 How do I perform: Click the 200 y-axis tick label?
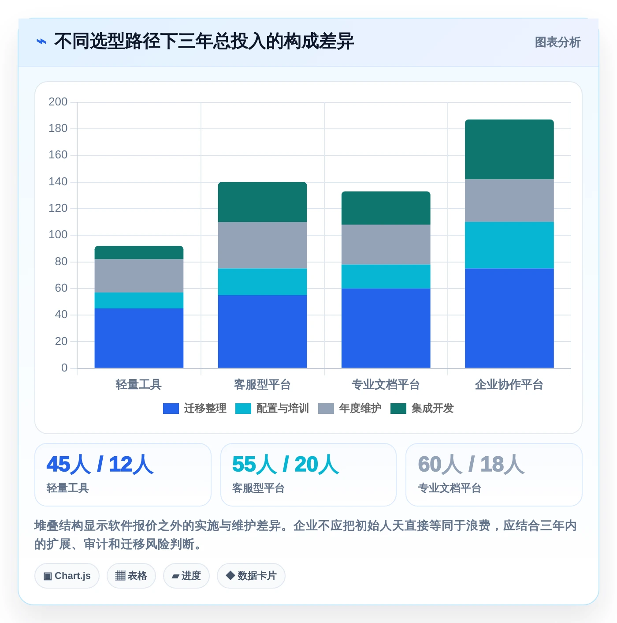pyautogui.click(x=58, y=102)
